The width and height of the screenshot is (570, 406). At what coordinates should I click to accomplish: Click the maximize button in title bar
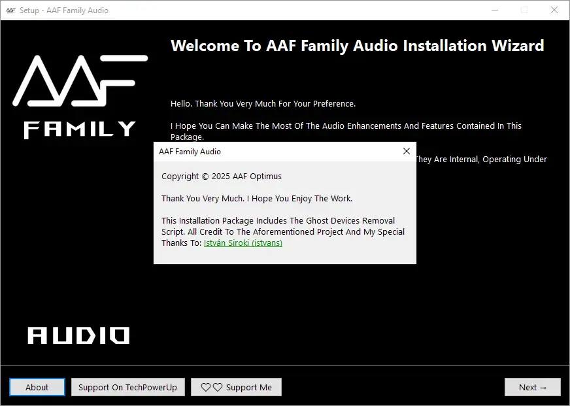coord(524,10)
